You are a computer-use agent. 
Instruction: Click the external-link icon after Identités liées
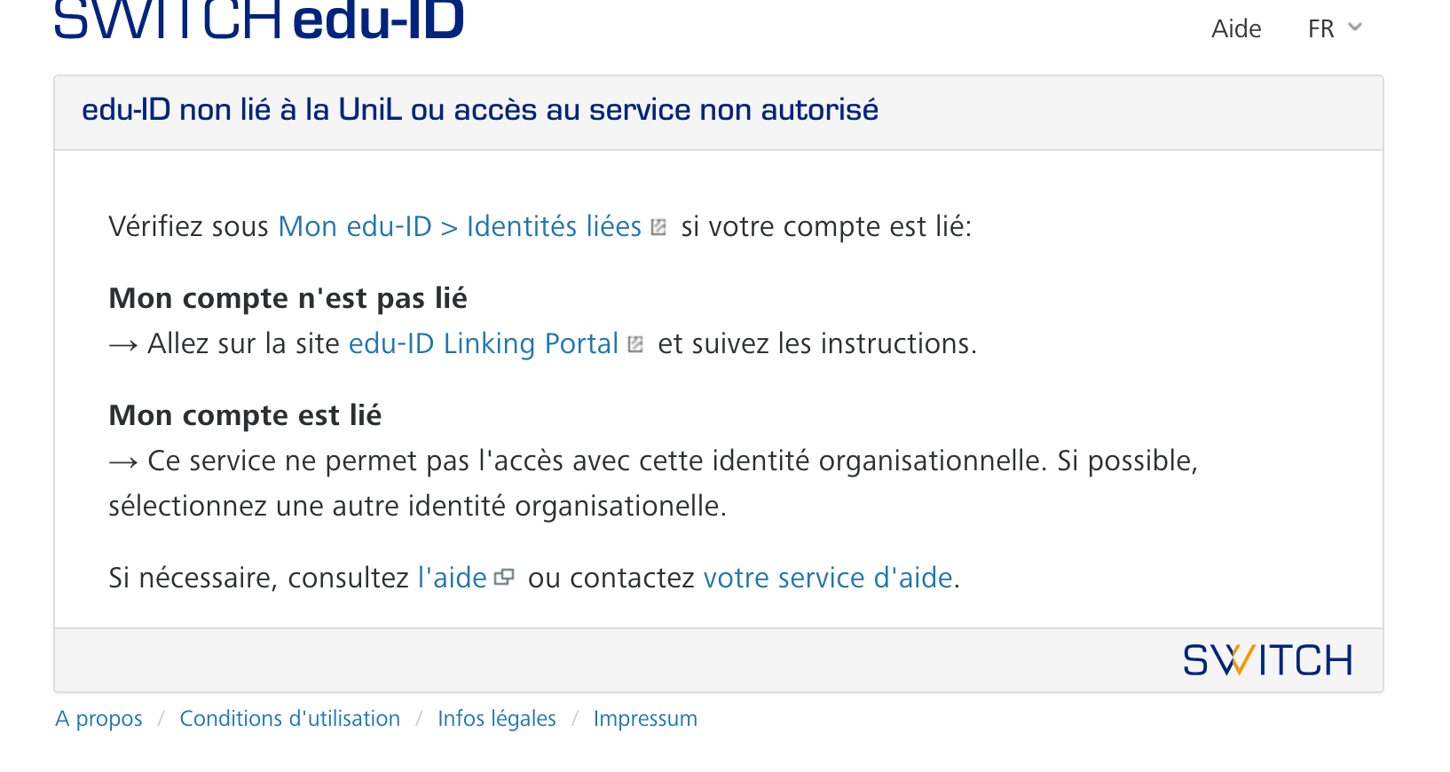click(x=658, y=228)
